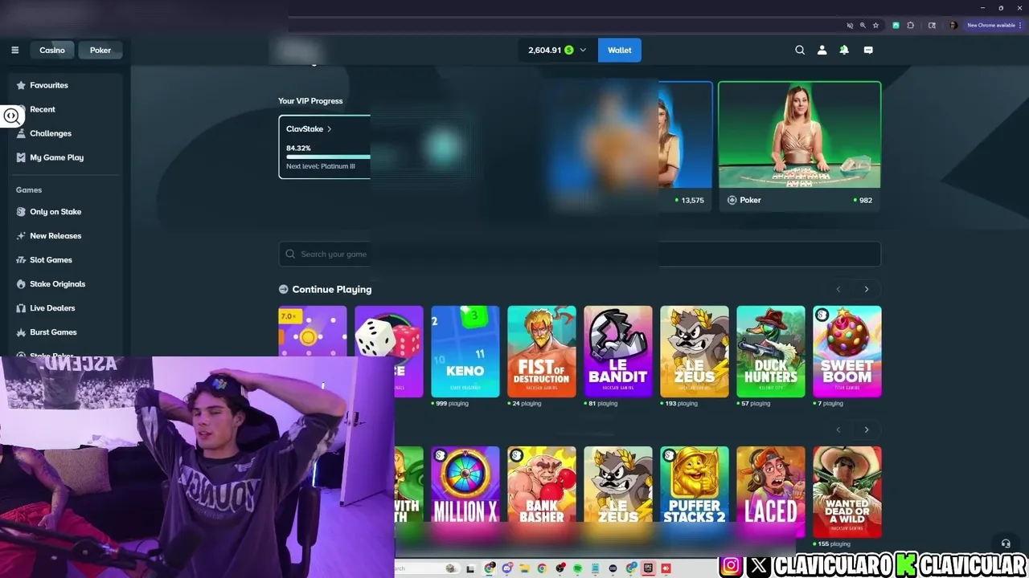Show previous Continue Playing games
The width and height of the screenshot is (1029, 578).
pos(838,289)
